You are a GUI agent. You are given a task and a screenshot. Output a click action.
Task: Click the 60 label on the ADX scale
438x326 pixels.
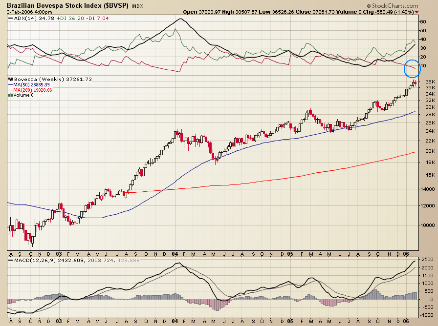(x=423, y=22)
